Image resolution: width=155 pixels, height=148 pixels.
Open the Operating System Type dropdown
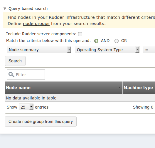[x=107, y=50]
